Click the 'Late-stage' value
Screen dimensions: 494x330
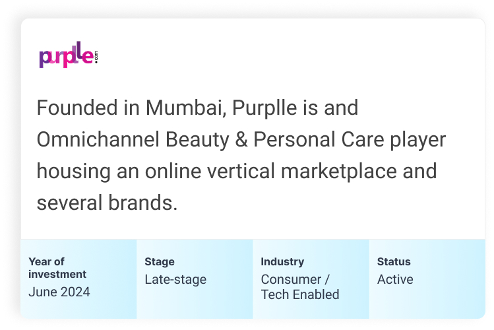pyautogui.click(x=175, y=280)
